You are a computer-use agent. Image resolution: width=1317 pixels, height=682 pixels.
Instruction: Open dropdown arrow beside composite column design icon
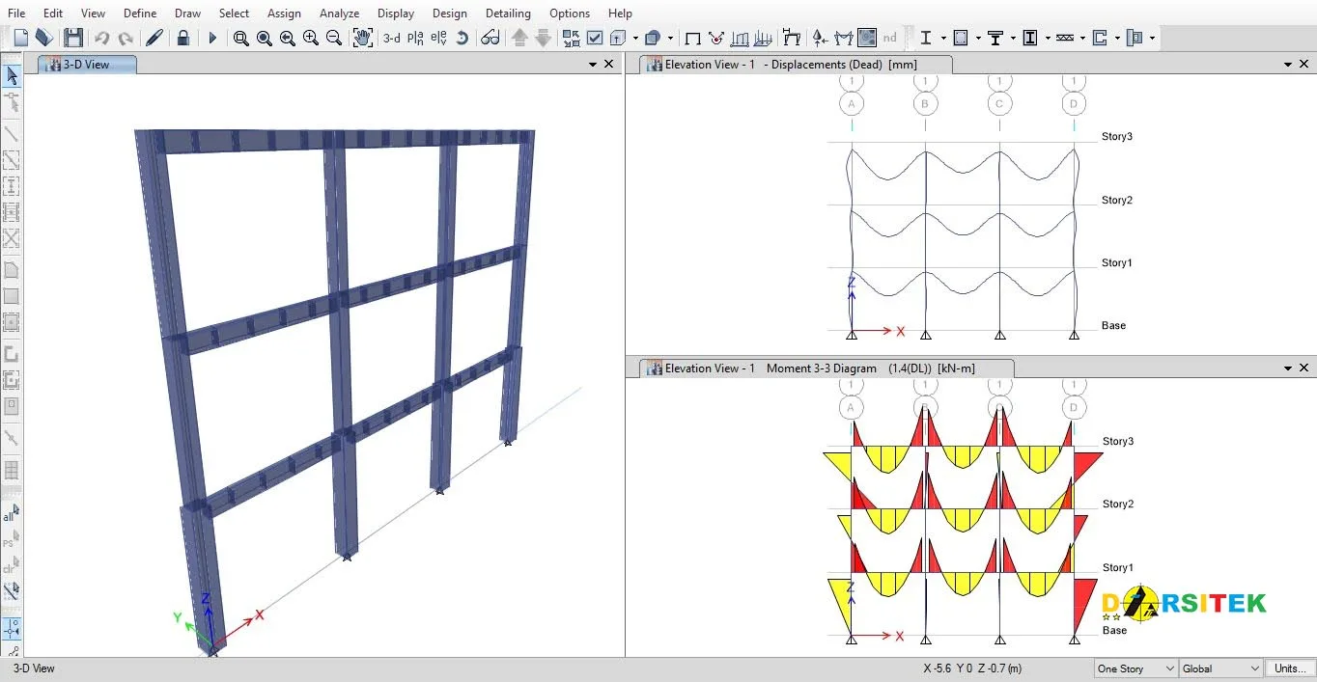pos(1048,38)
